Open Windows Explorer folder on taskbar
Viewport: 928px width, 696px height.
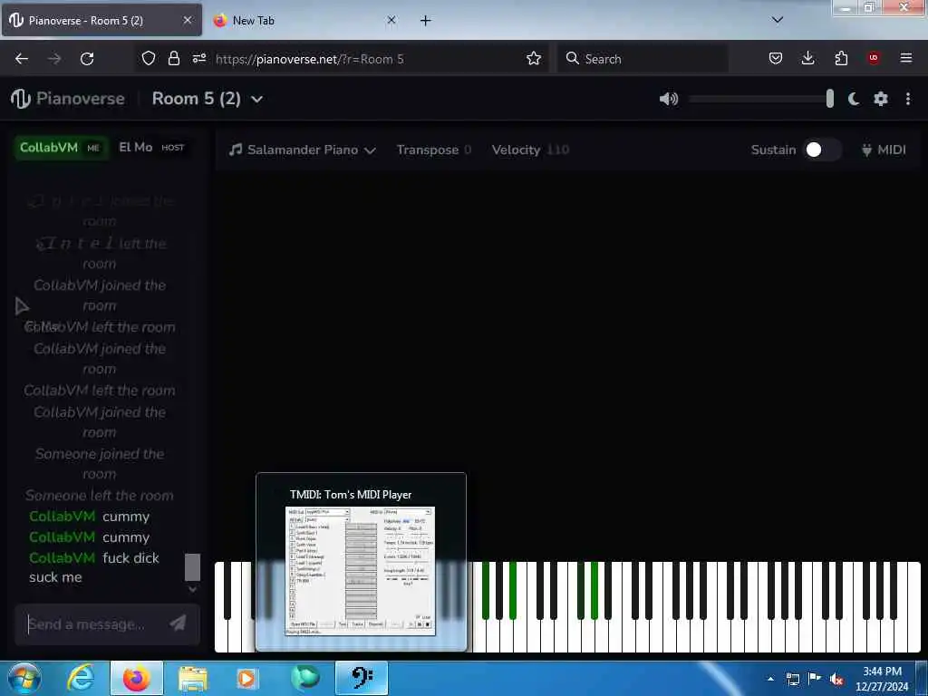coord(193,678)
